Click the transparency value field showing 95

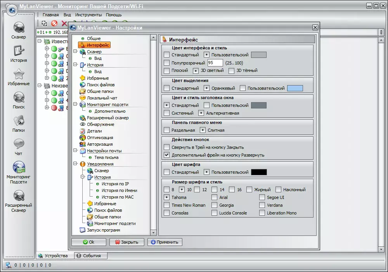[215, 63]
